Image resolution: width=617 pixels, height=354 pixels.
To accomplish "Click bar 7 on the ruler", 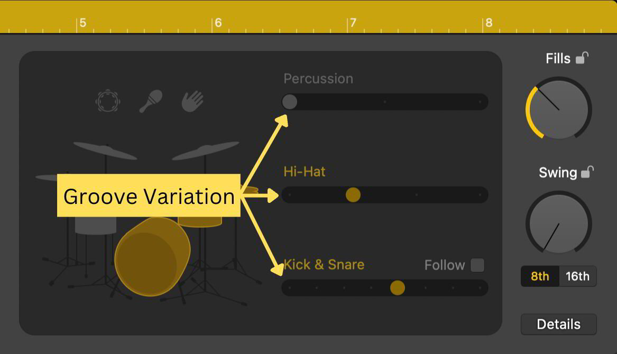I will pyautogui.click(x=353, y=23).
